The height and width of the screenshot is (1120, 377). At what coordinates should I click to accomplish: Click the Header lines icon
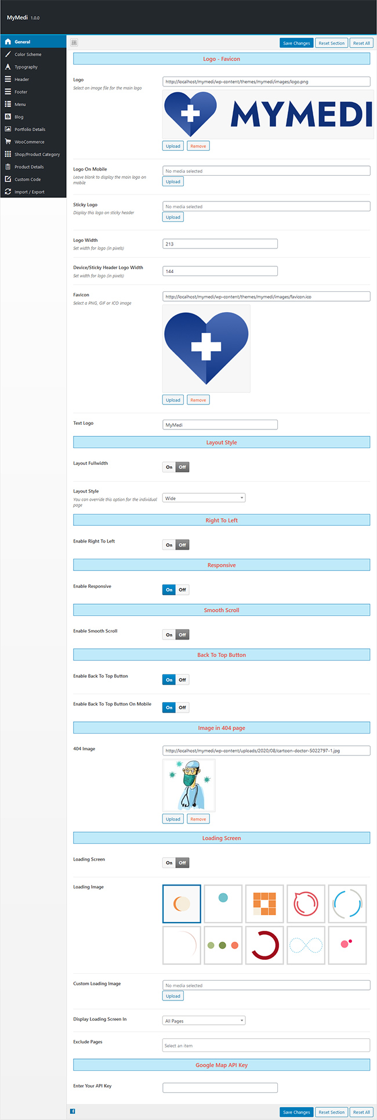(8, 79)
